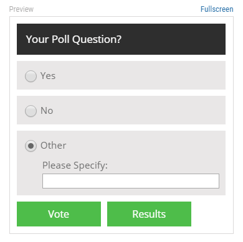Click the Yes option label text

click(x=48, y=76)
